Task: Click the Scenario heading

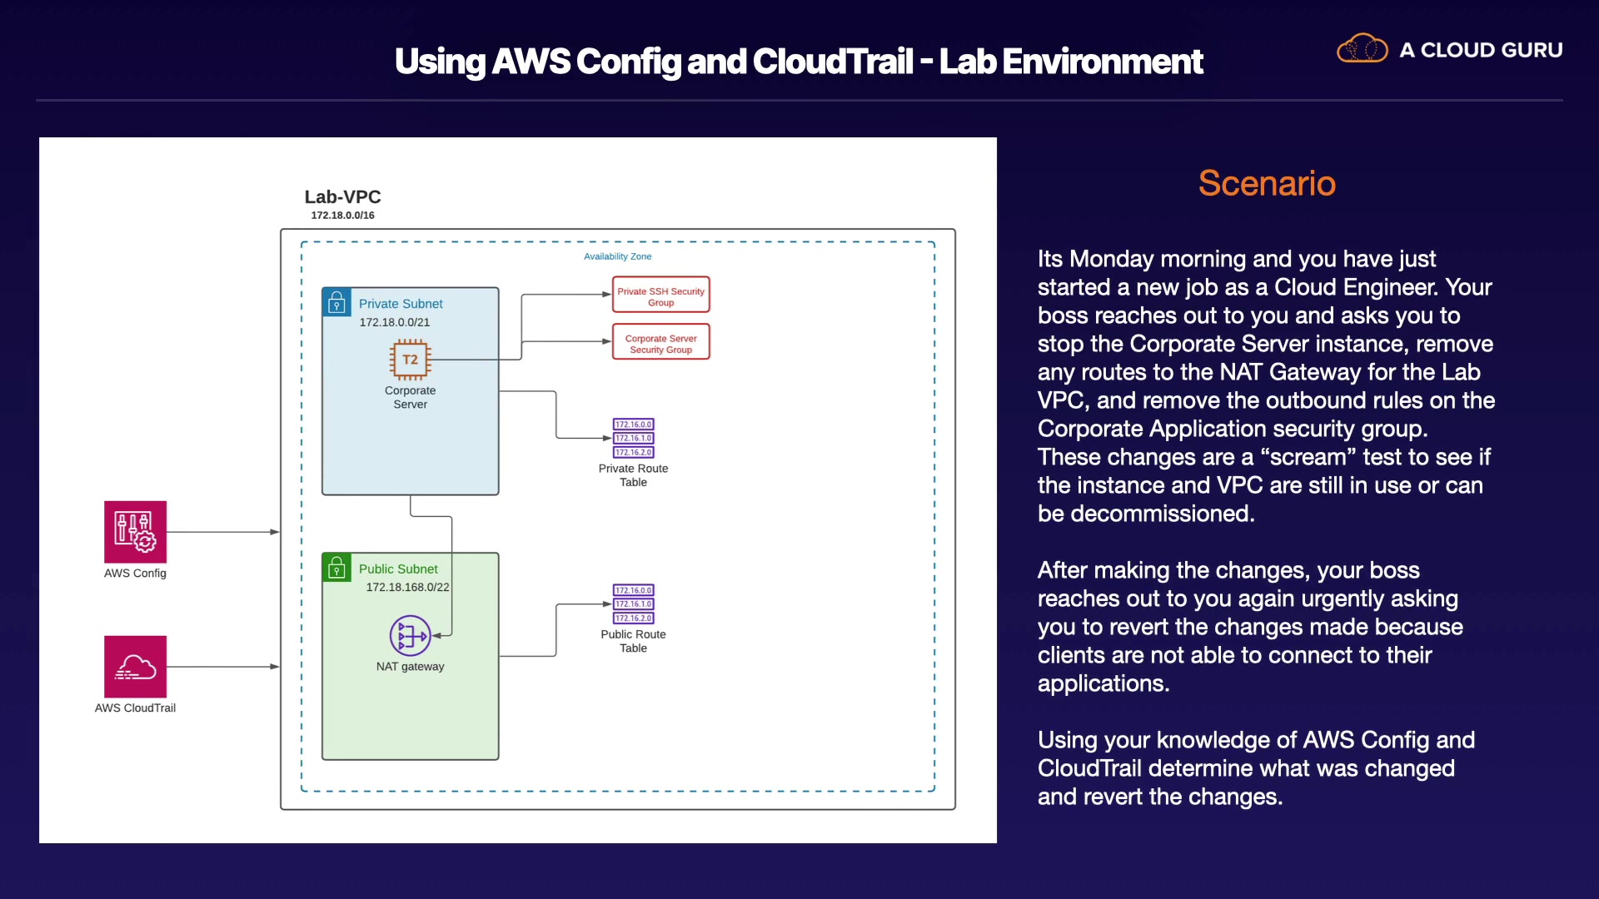Action: coord(1266,183)
